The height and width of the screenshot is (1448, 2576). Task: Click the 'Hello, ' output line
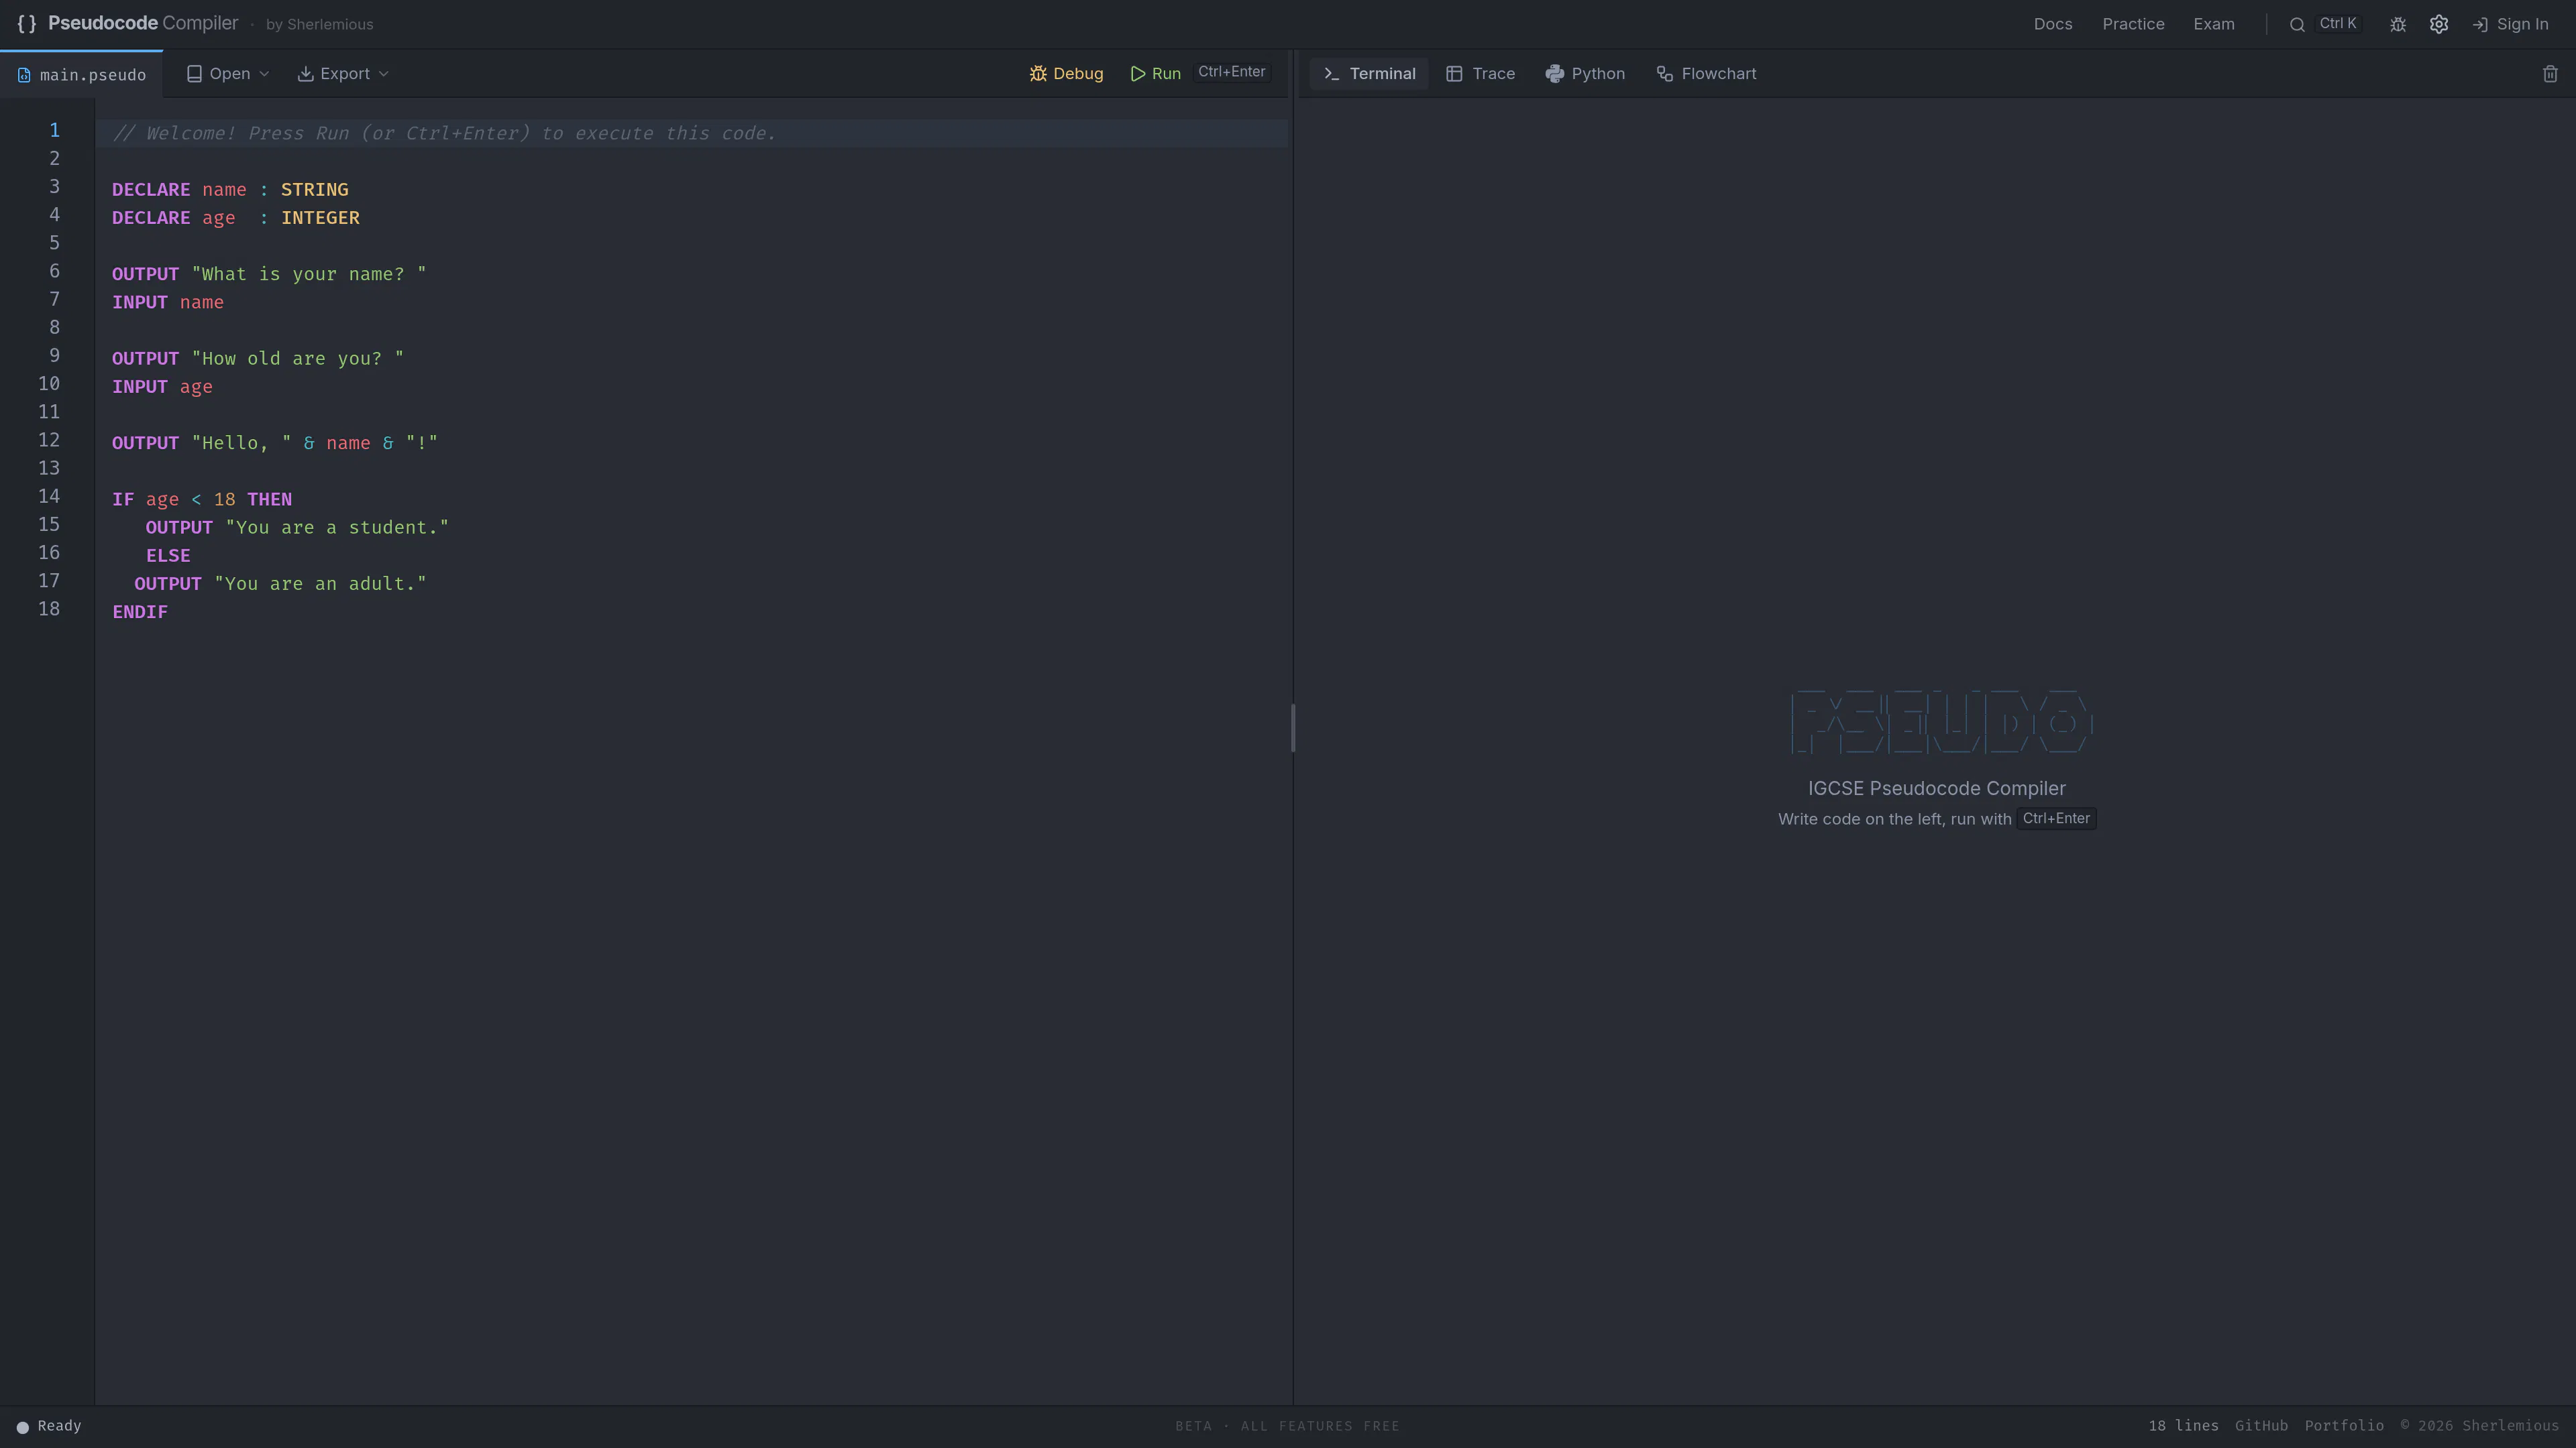click(275, 442)
